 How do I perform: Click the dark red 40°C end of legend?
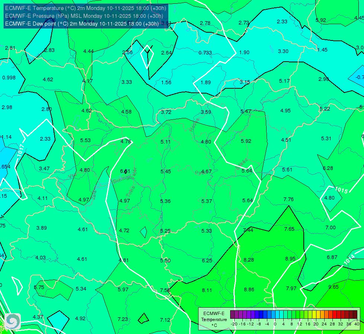(x=355, y=315)
